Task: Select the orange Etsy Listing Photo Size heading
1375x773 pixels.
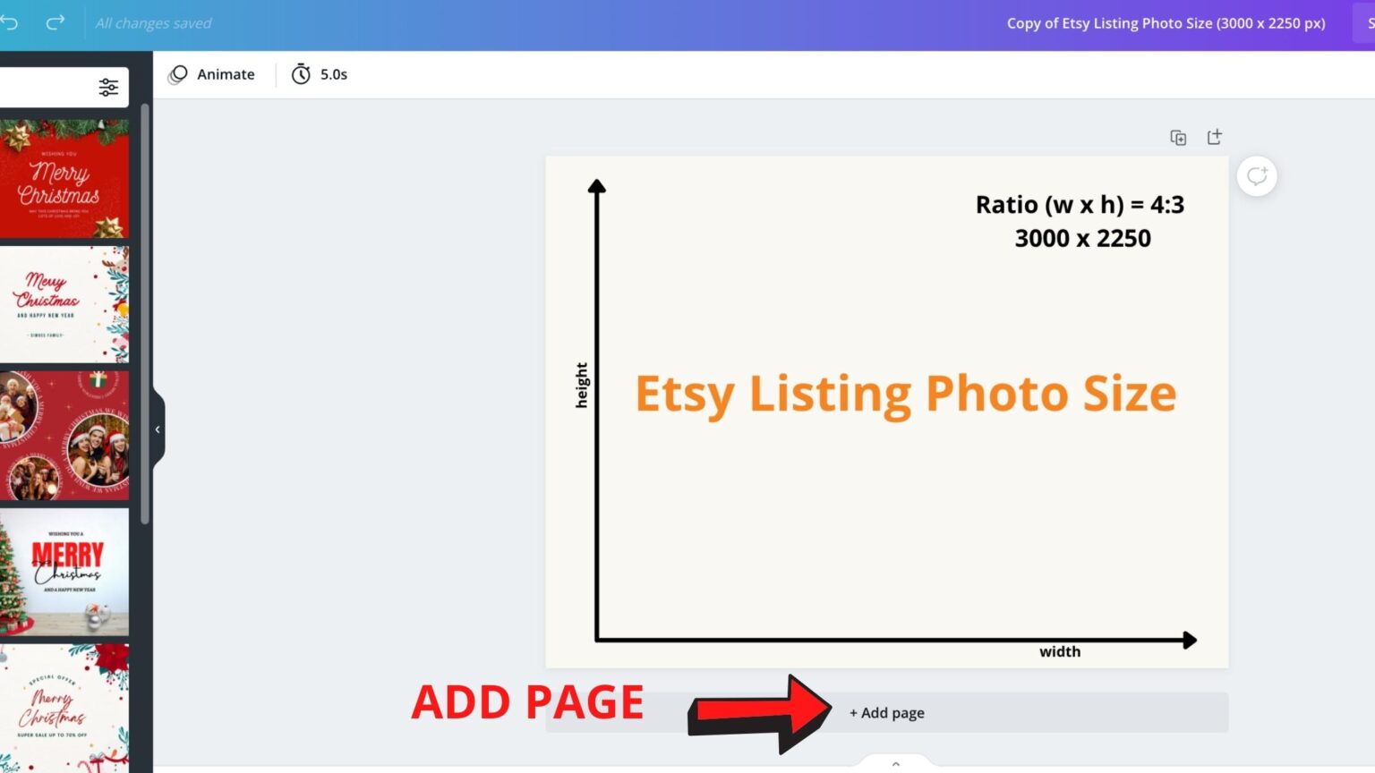Action: point(906,395)
